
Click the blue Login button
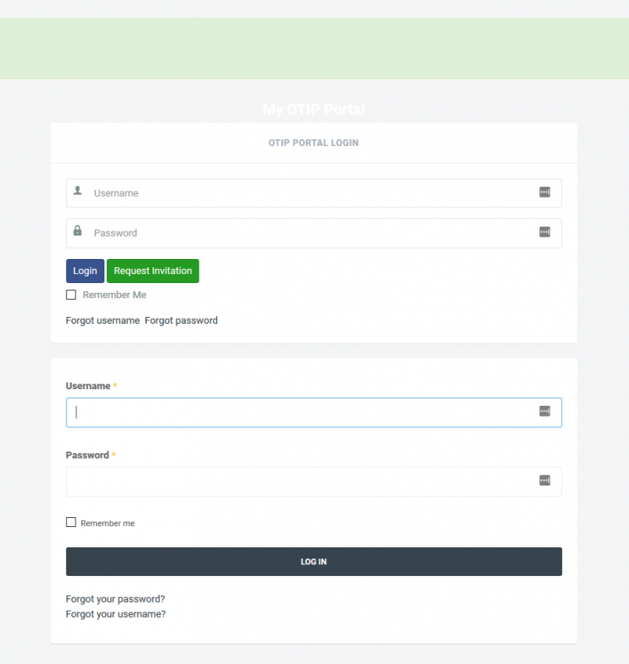coord(85,271)
